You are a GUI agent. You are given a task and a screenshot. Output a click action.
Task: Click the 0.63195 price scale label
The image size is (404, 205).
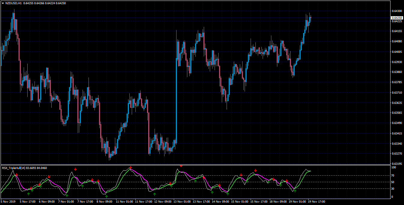click(x=397, y=164)
